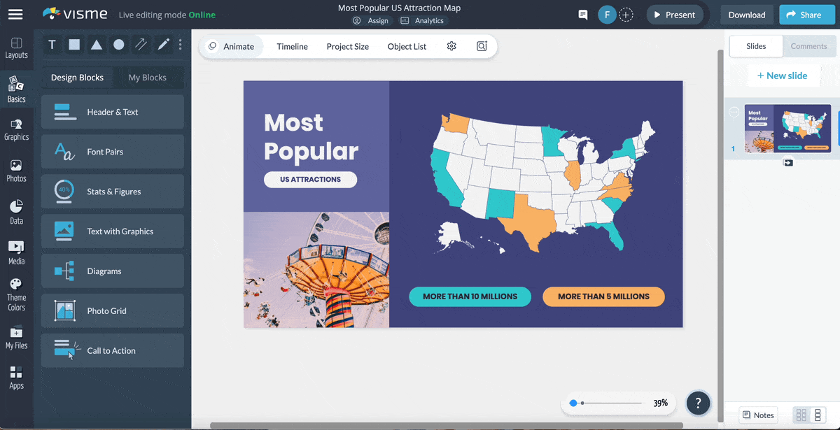
Task: Click the Download button
Action: (x=746, y=15)
